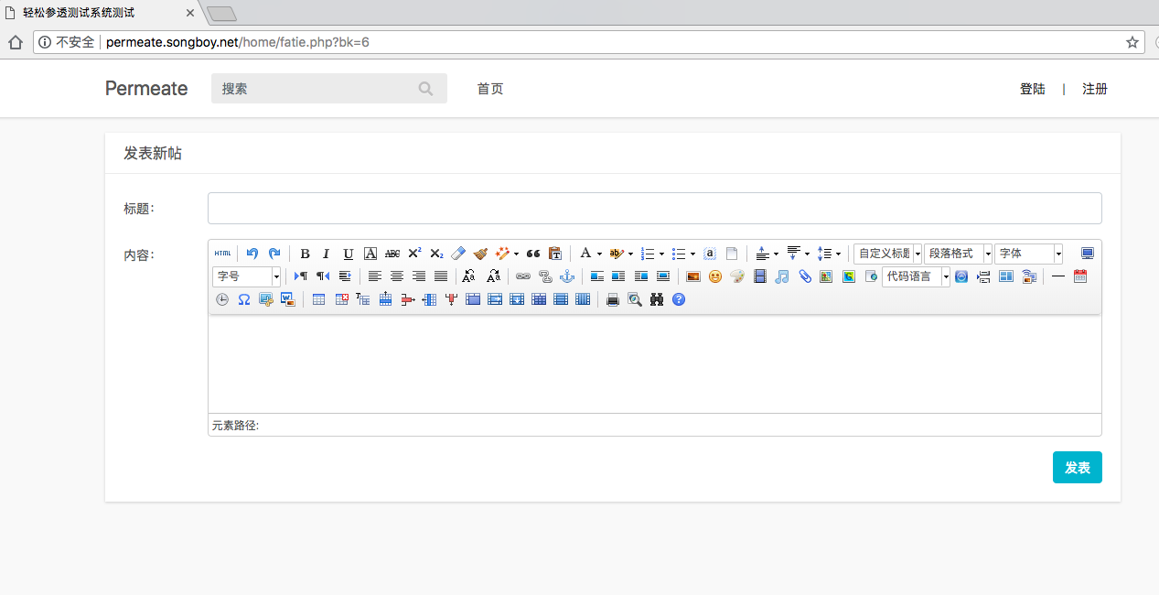This screenshot has height=595, width=1159.
Task: Open the print icon in toolbar
Action: 613,299
